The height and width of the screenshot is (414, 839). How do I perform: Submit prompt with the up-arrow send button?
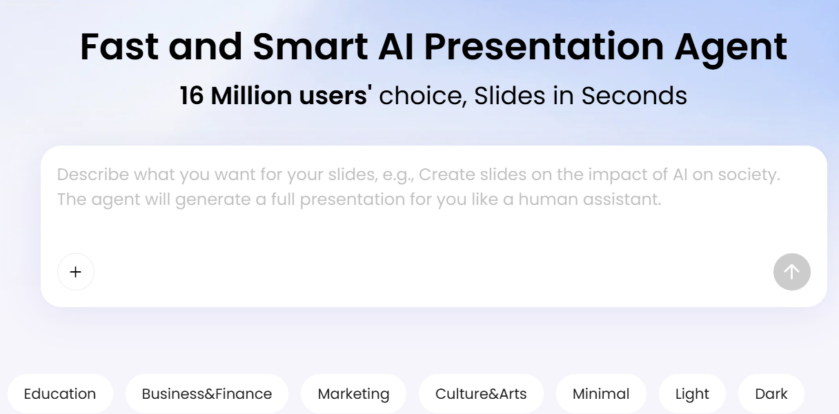click(x=792, y=272)
